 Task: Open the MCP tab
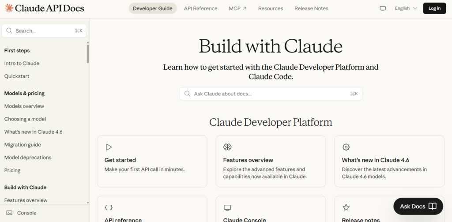[x=237, y=8]
